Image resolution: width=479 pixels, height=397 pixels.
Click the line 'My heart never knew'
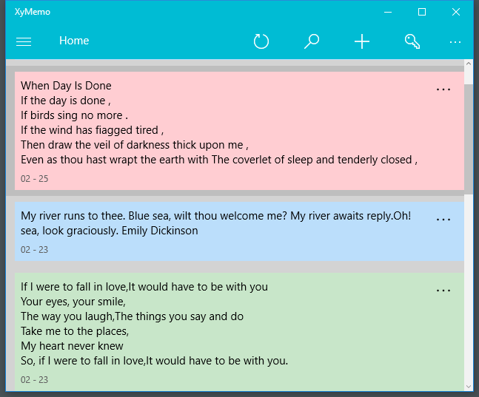click(x=72, y=346)
